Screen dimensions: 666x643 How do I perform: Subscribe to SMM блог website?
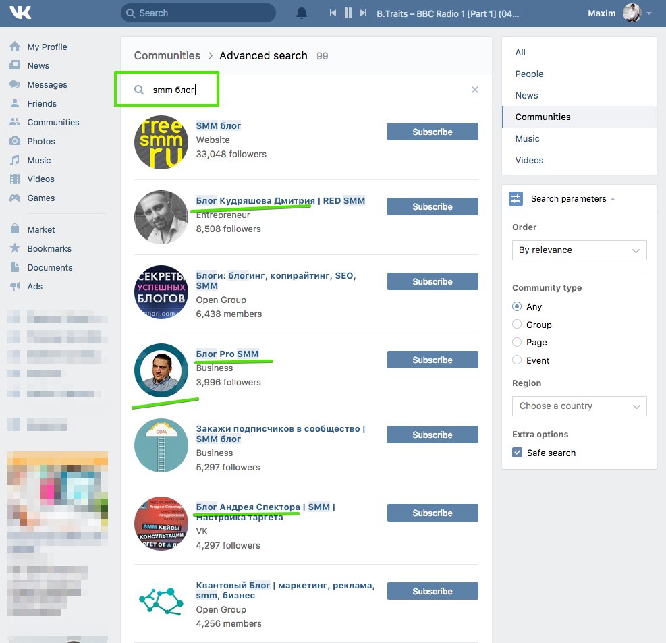point(433,132)
